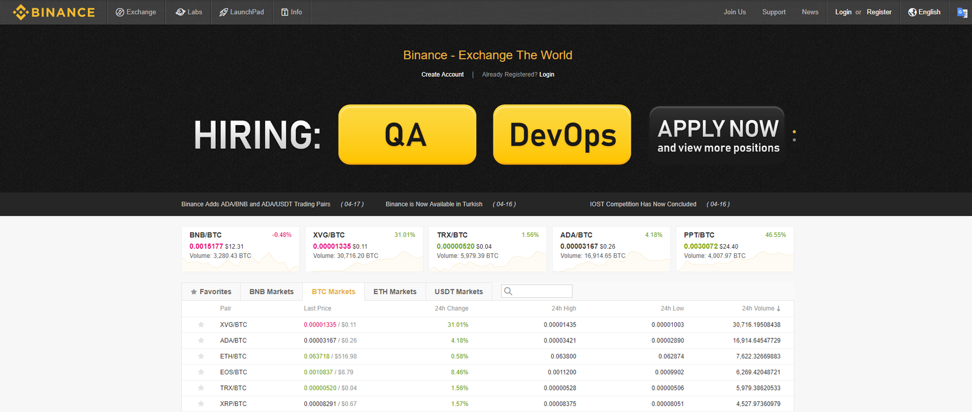Viewport: 972px width, 412px height.
Task: Open the Info menu
Action: (x=292, y=12)
